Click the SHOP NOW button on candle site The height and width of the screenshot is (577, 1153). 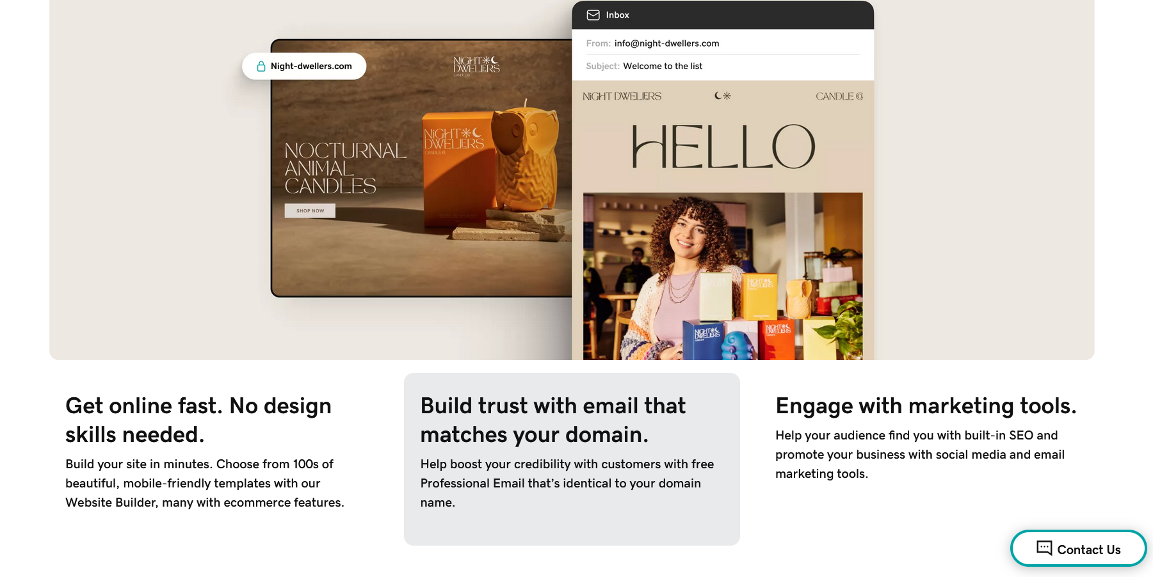[310, 210]
